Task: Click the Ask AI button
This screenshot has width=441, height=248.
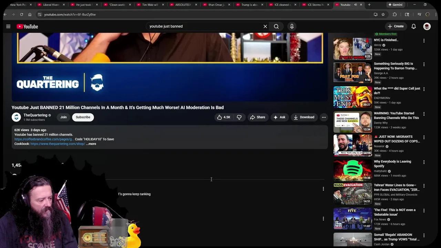Action: (x=279, y=117)
